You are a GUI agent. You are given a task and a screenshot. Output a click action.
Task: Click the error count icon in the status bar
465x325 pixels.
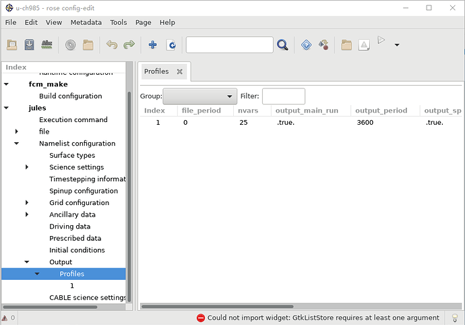coord(5,318)
